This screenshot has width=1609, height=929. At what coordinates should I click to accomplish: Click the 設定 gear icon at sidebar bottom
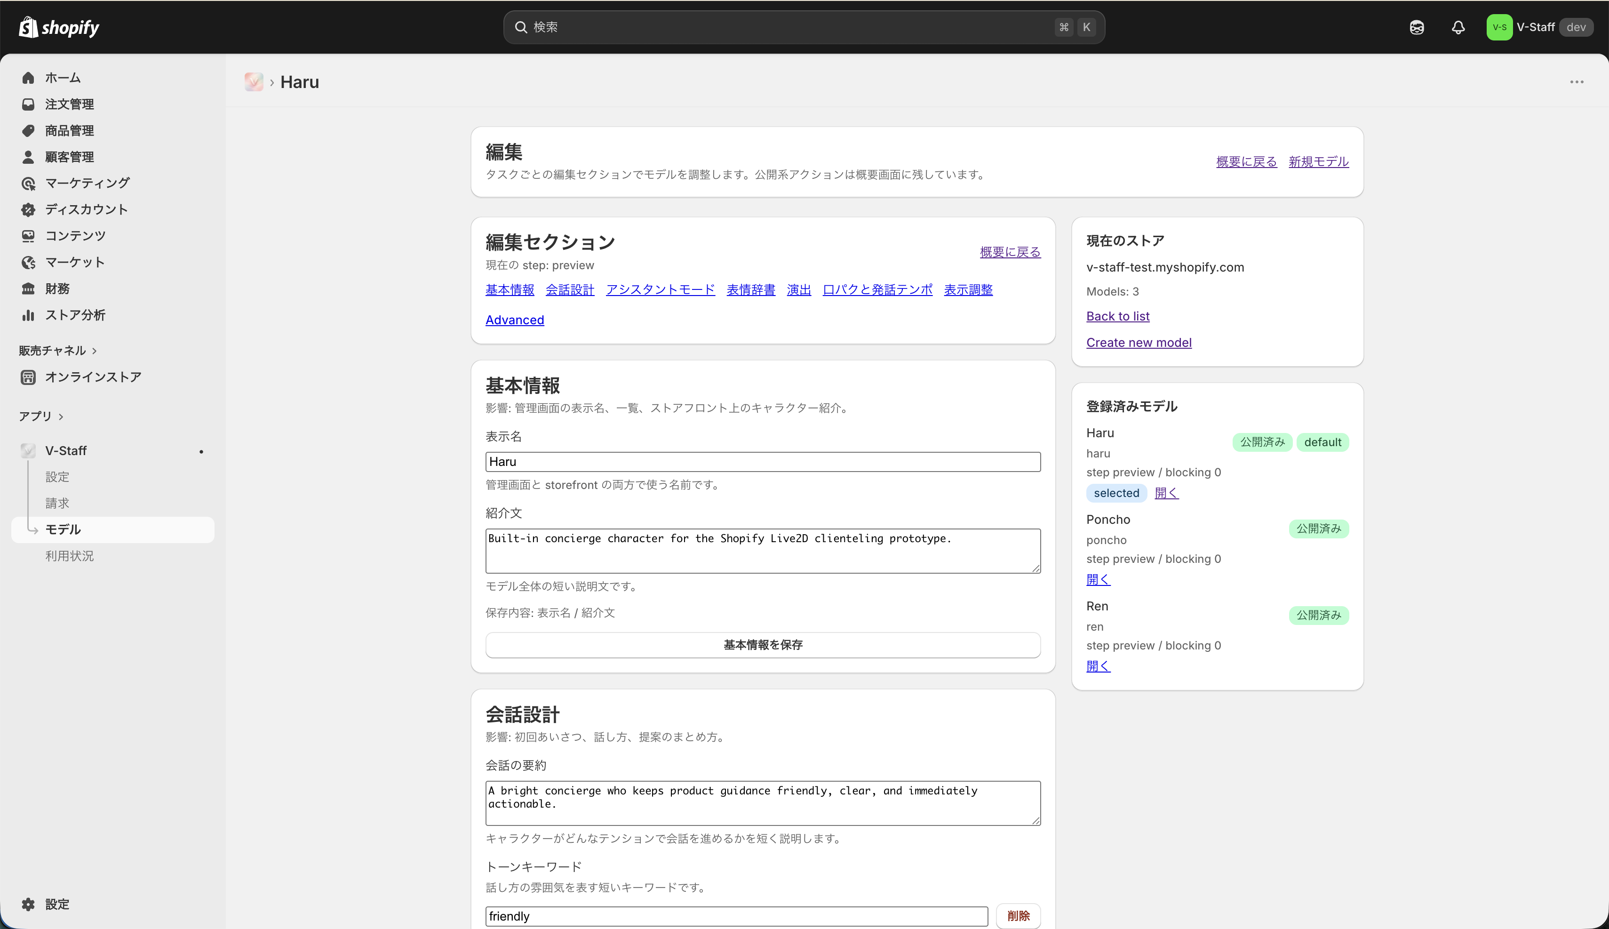pyautogui.click(x=28, y=904)
